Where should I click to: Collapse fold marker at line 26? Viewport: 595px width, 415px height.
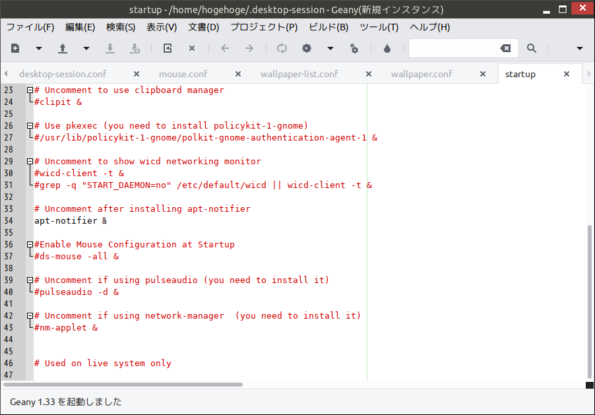click(30, 125)
